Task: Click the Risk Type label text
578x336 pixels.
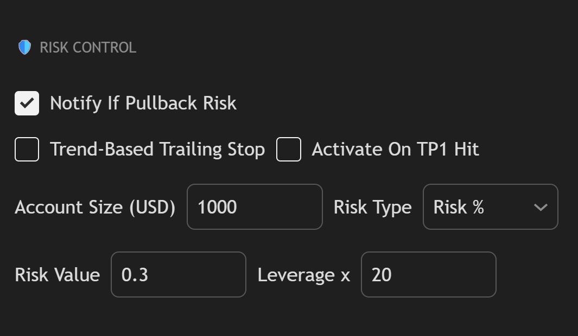Action: tap(372, 207)
